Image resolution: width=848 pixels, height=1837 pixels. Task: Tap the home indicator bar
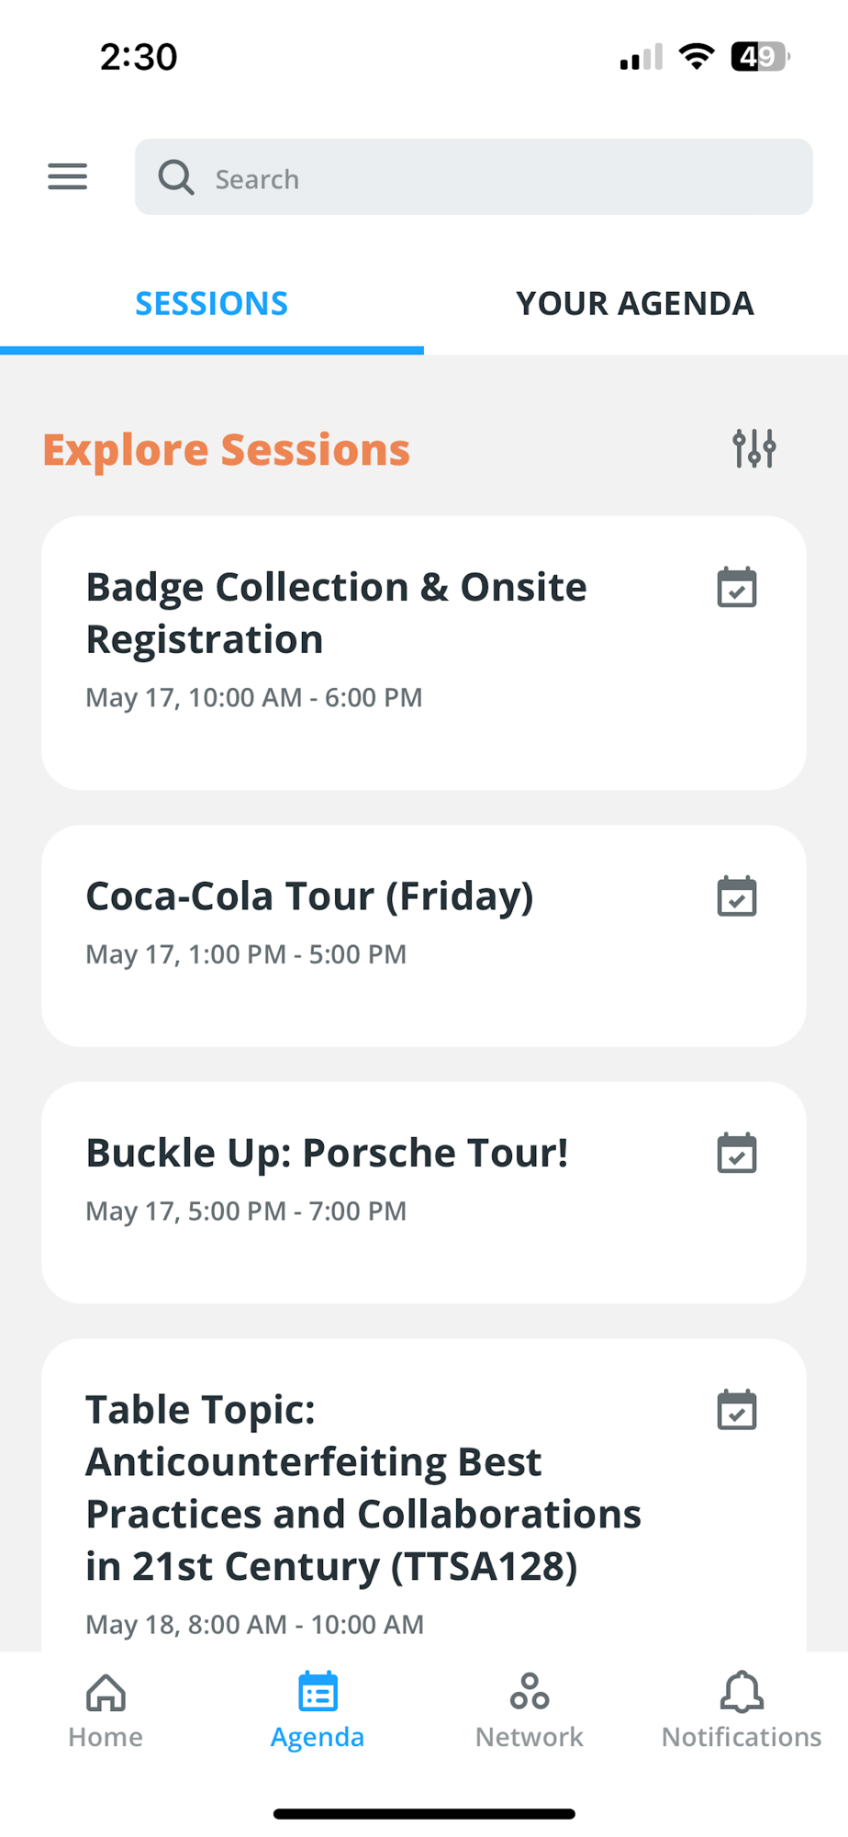tap(424, 1814)
